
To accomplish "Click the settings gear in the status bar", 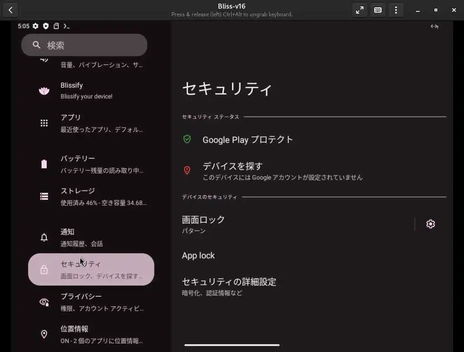I will click(35, 26).
